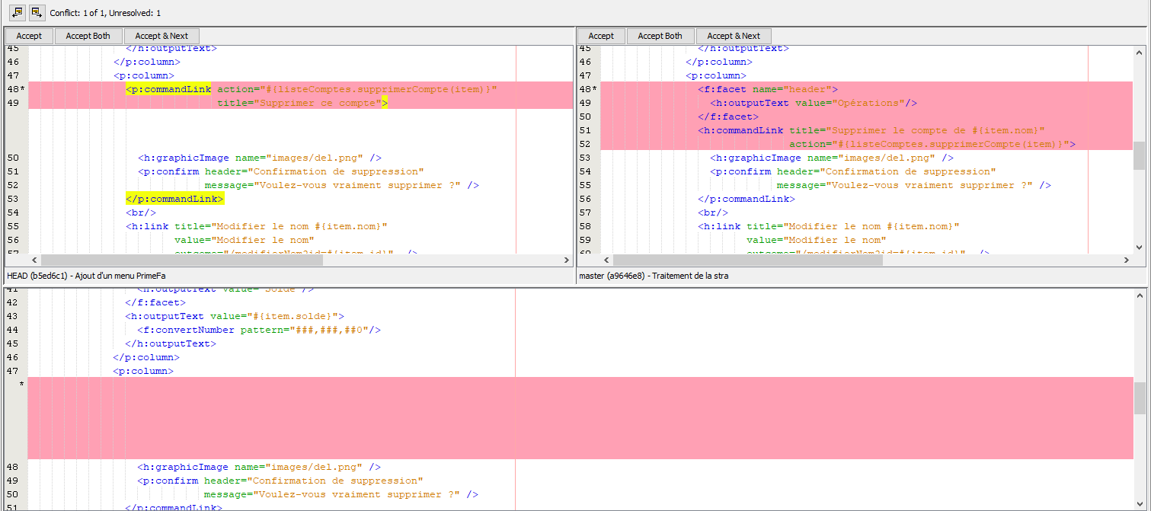Go to the previous conflict icon

coord(17,12)
